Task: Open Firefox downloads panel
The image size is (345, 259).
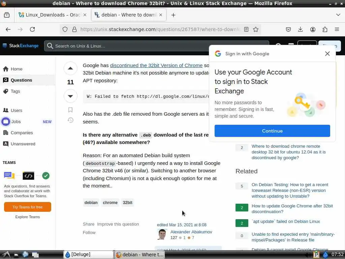Action: coord(300,29)
